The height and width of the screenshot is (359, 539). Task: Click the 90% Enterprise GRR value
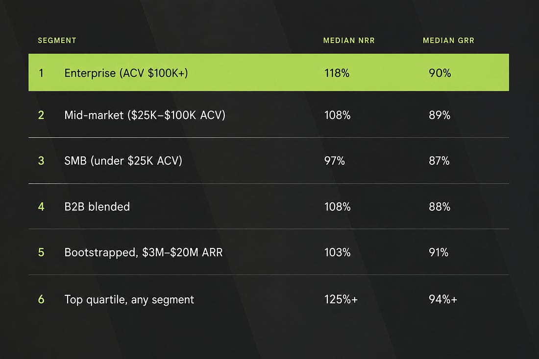pos(440,73)
